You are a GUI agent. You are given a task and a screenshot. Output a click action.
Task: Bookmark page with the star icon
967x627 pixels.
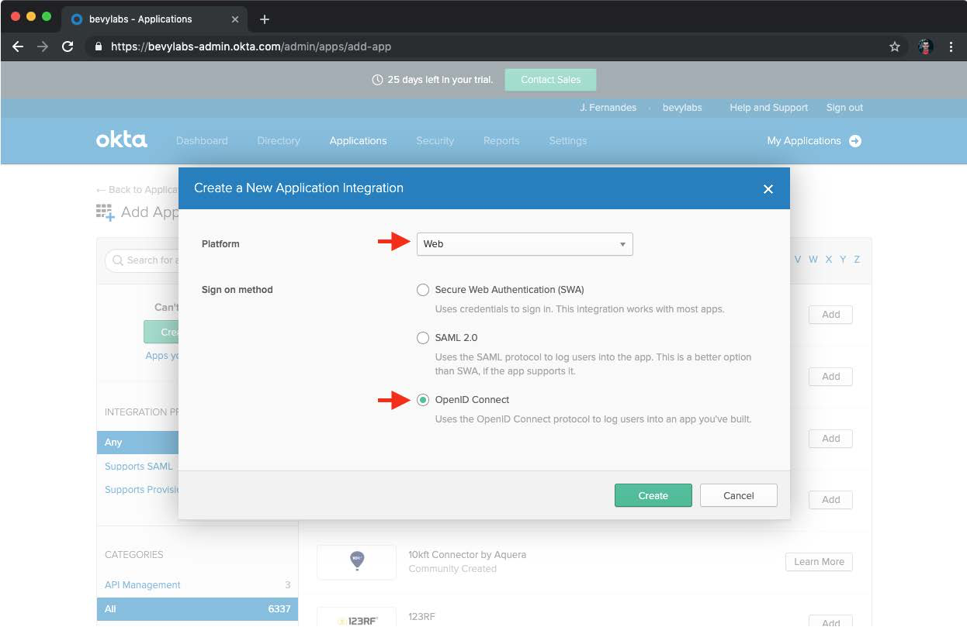pos(894,47)
